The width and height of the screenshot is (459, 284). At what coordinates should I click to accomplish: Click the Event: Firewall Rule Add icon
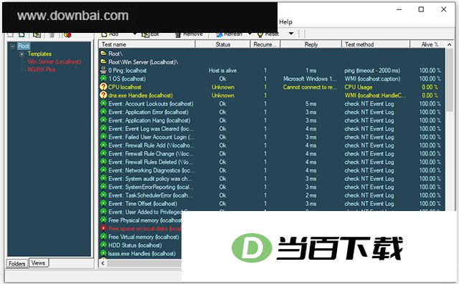pyautogui.click(x=103, y=145)
